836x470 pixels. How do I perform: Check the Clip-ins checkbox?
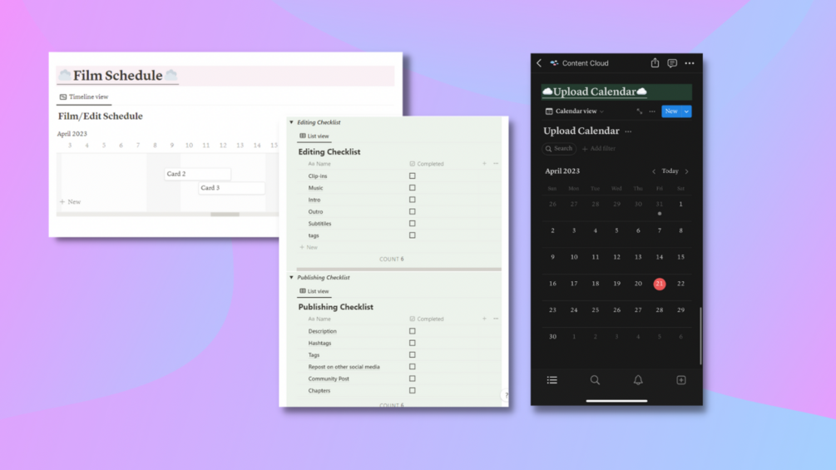(x=412, y=176)
